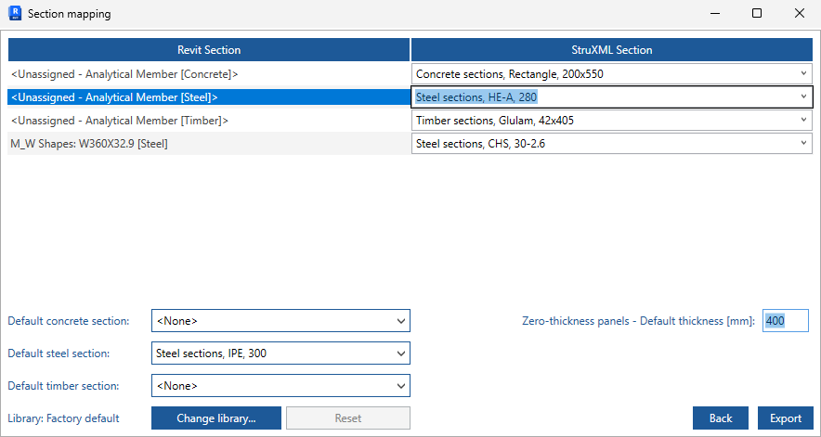
Task: Click the Library: Factory default text
Action: point(63,418)
